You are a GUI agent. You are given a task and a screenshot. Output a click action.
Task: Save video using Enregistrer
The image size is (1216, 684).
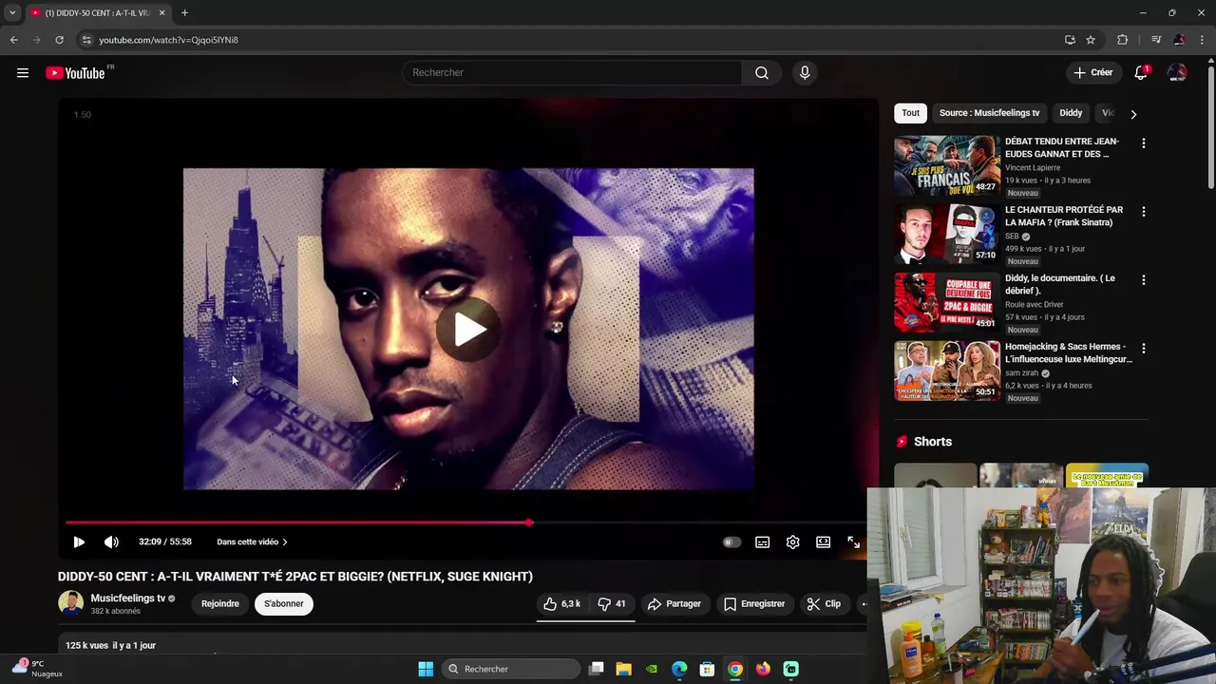pyautogui.click(x=754, y=604)
